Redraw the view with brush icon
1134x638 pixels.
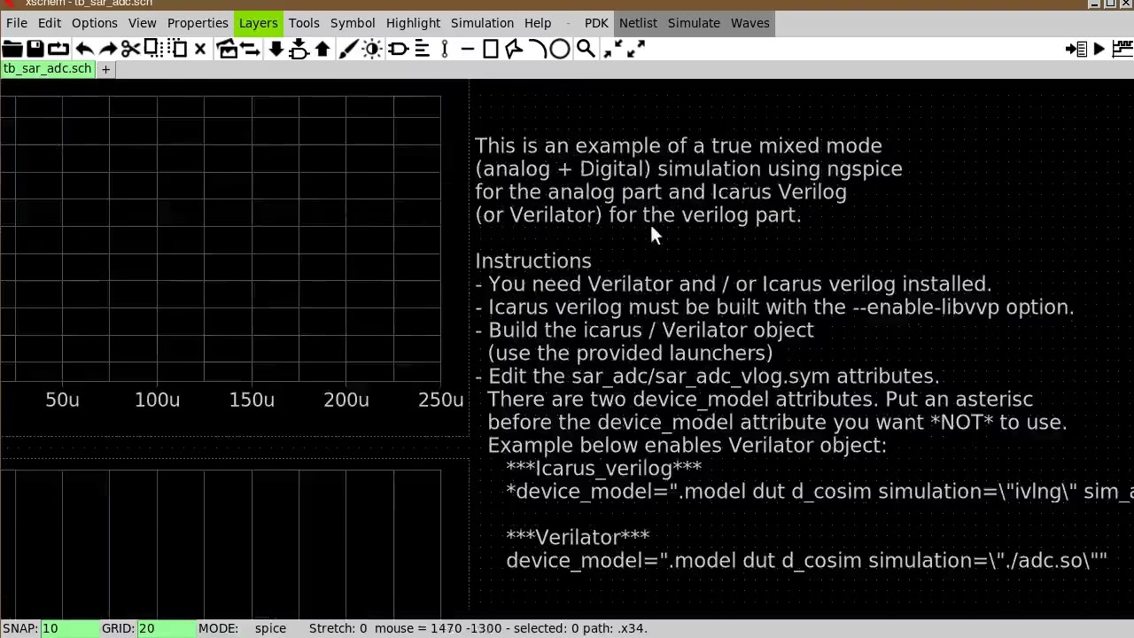pos(348,49)
